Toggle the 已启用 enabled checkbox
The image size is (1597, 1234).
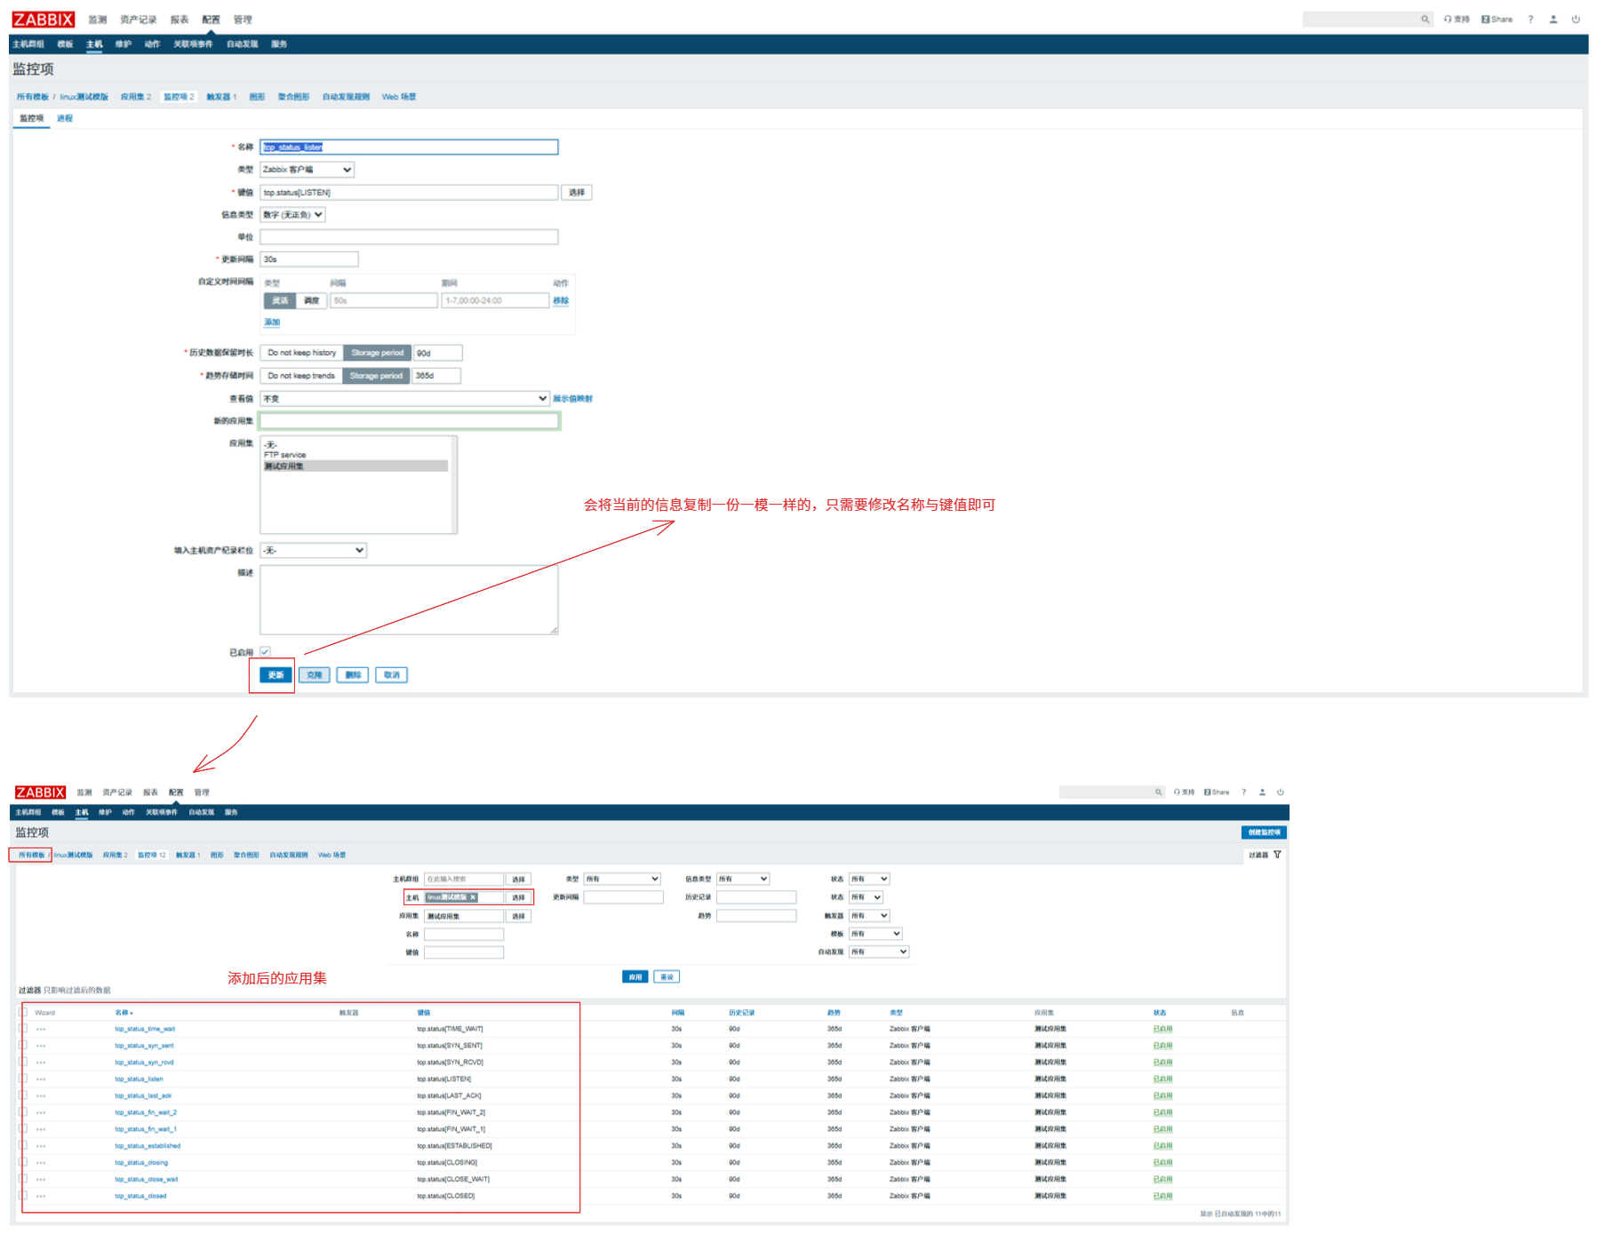tap(265, 652)
